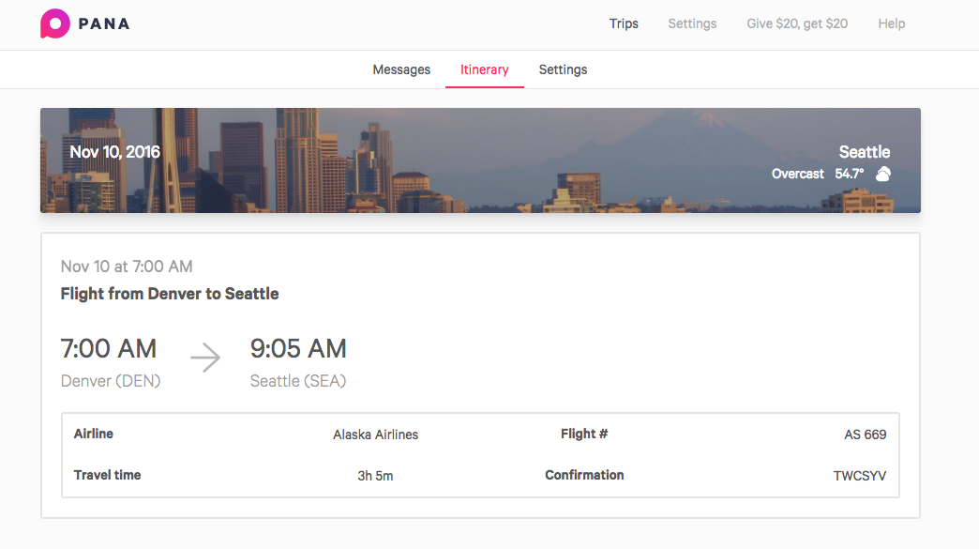The height and width of the screenshot is (549, 979).
Task: Switch to the trip Settings tab
Action: point(564,69)
